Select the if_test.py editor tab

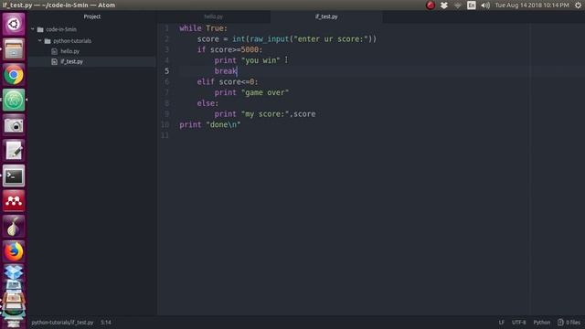click(326, 16)
